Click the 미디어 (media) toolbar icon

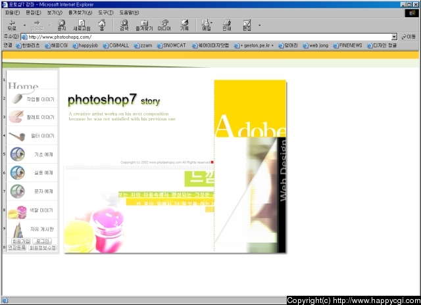coord(164,25)
